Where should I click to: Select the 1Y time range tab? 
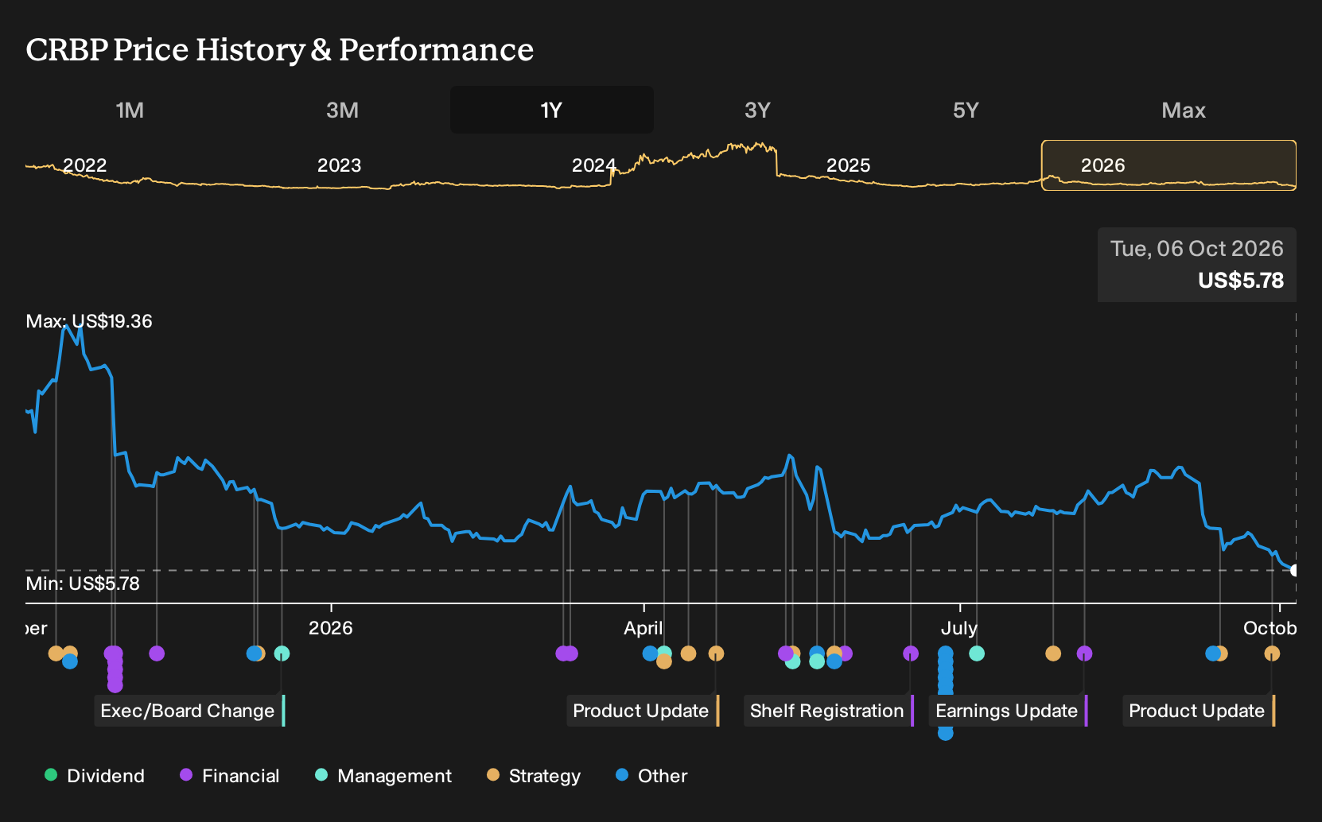[552, 110]
